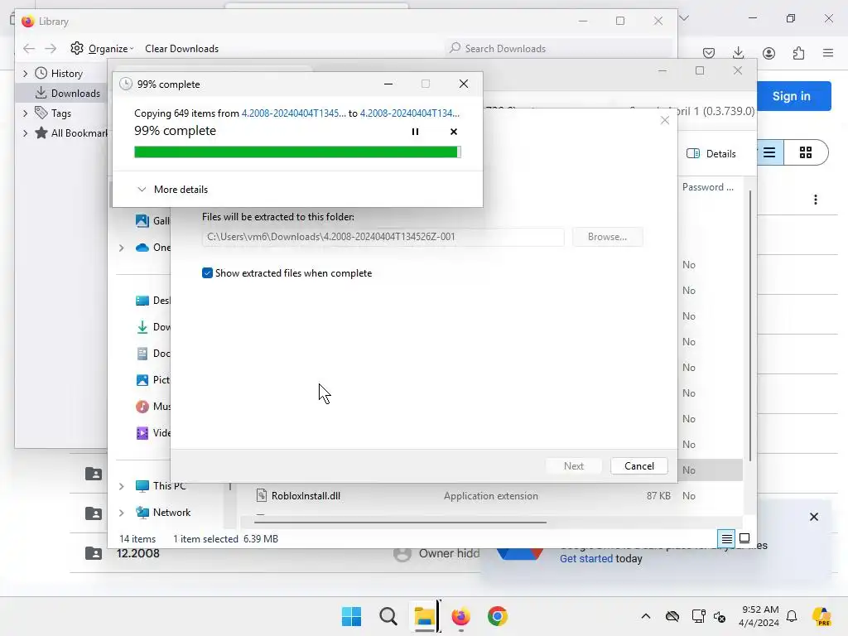Open Desktop in Explorer navigation pane
The width and height of the screenshot is (848, 636).
152,300
